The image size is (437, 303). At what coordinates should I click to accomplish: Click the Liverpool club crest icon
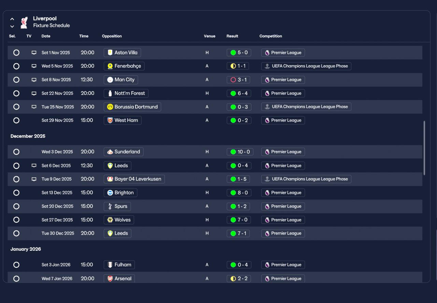pos(24,23)
